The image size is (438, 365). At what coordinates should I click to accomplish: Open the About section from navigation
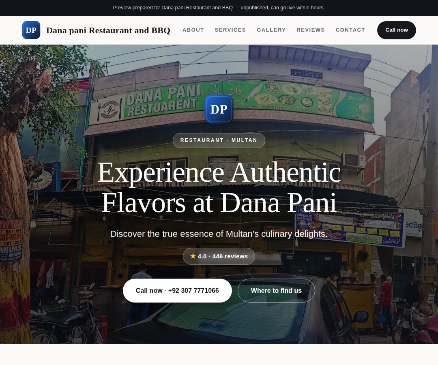click(193, 30)
